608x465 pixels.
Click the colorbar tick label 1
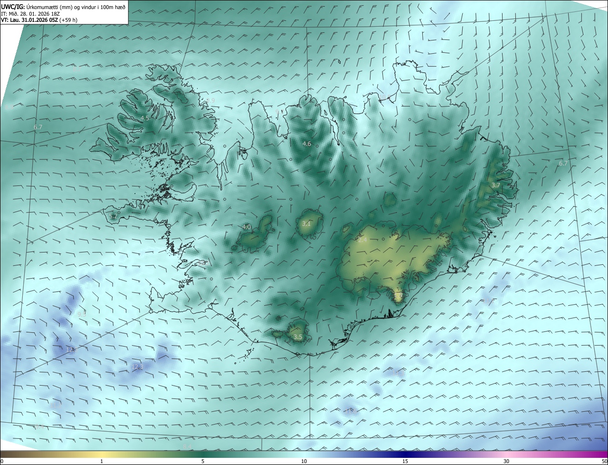click(102, 461)
